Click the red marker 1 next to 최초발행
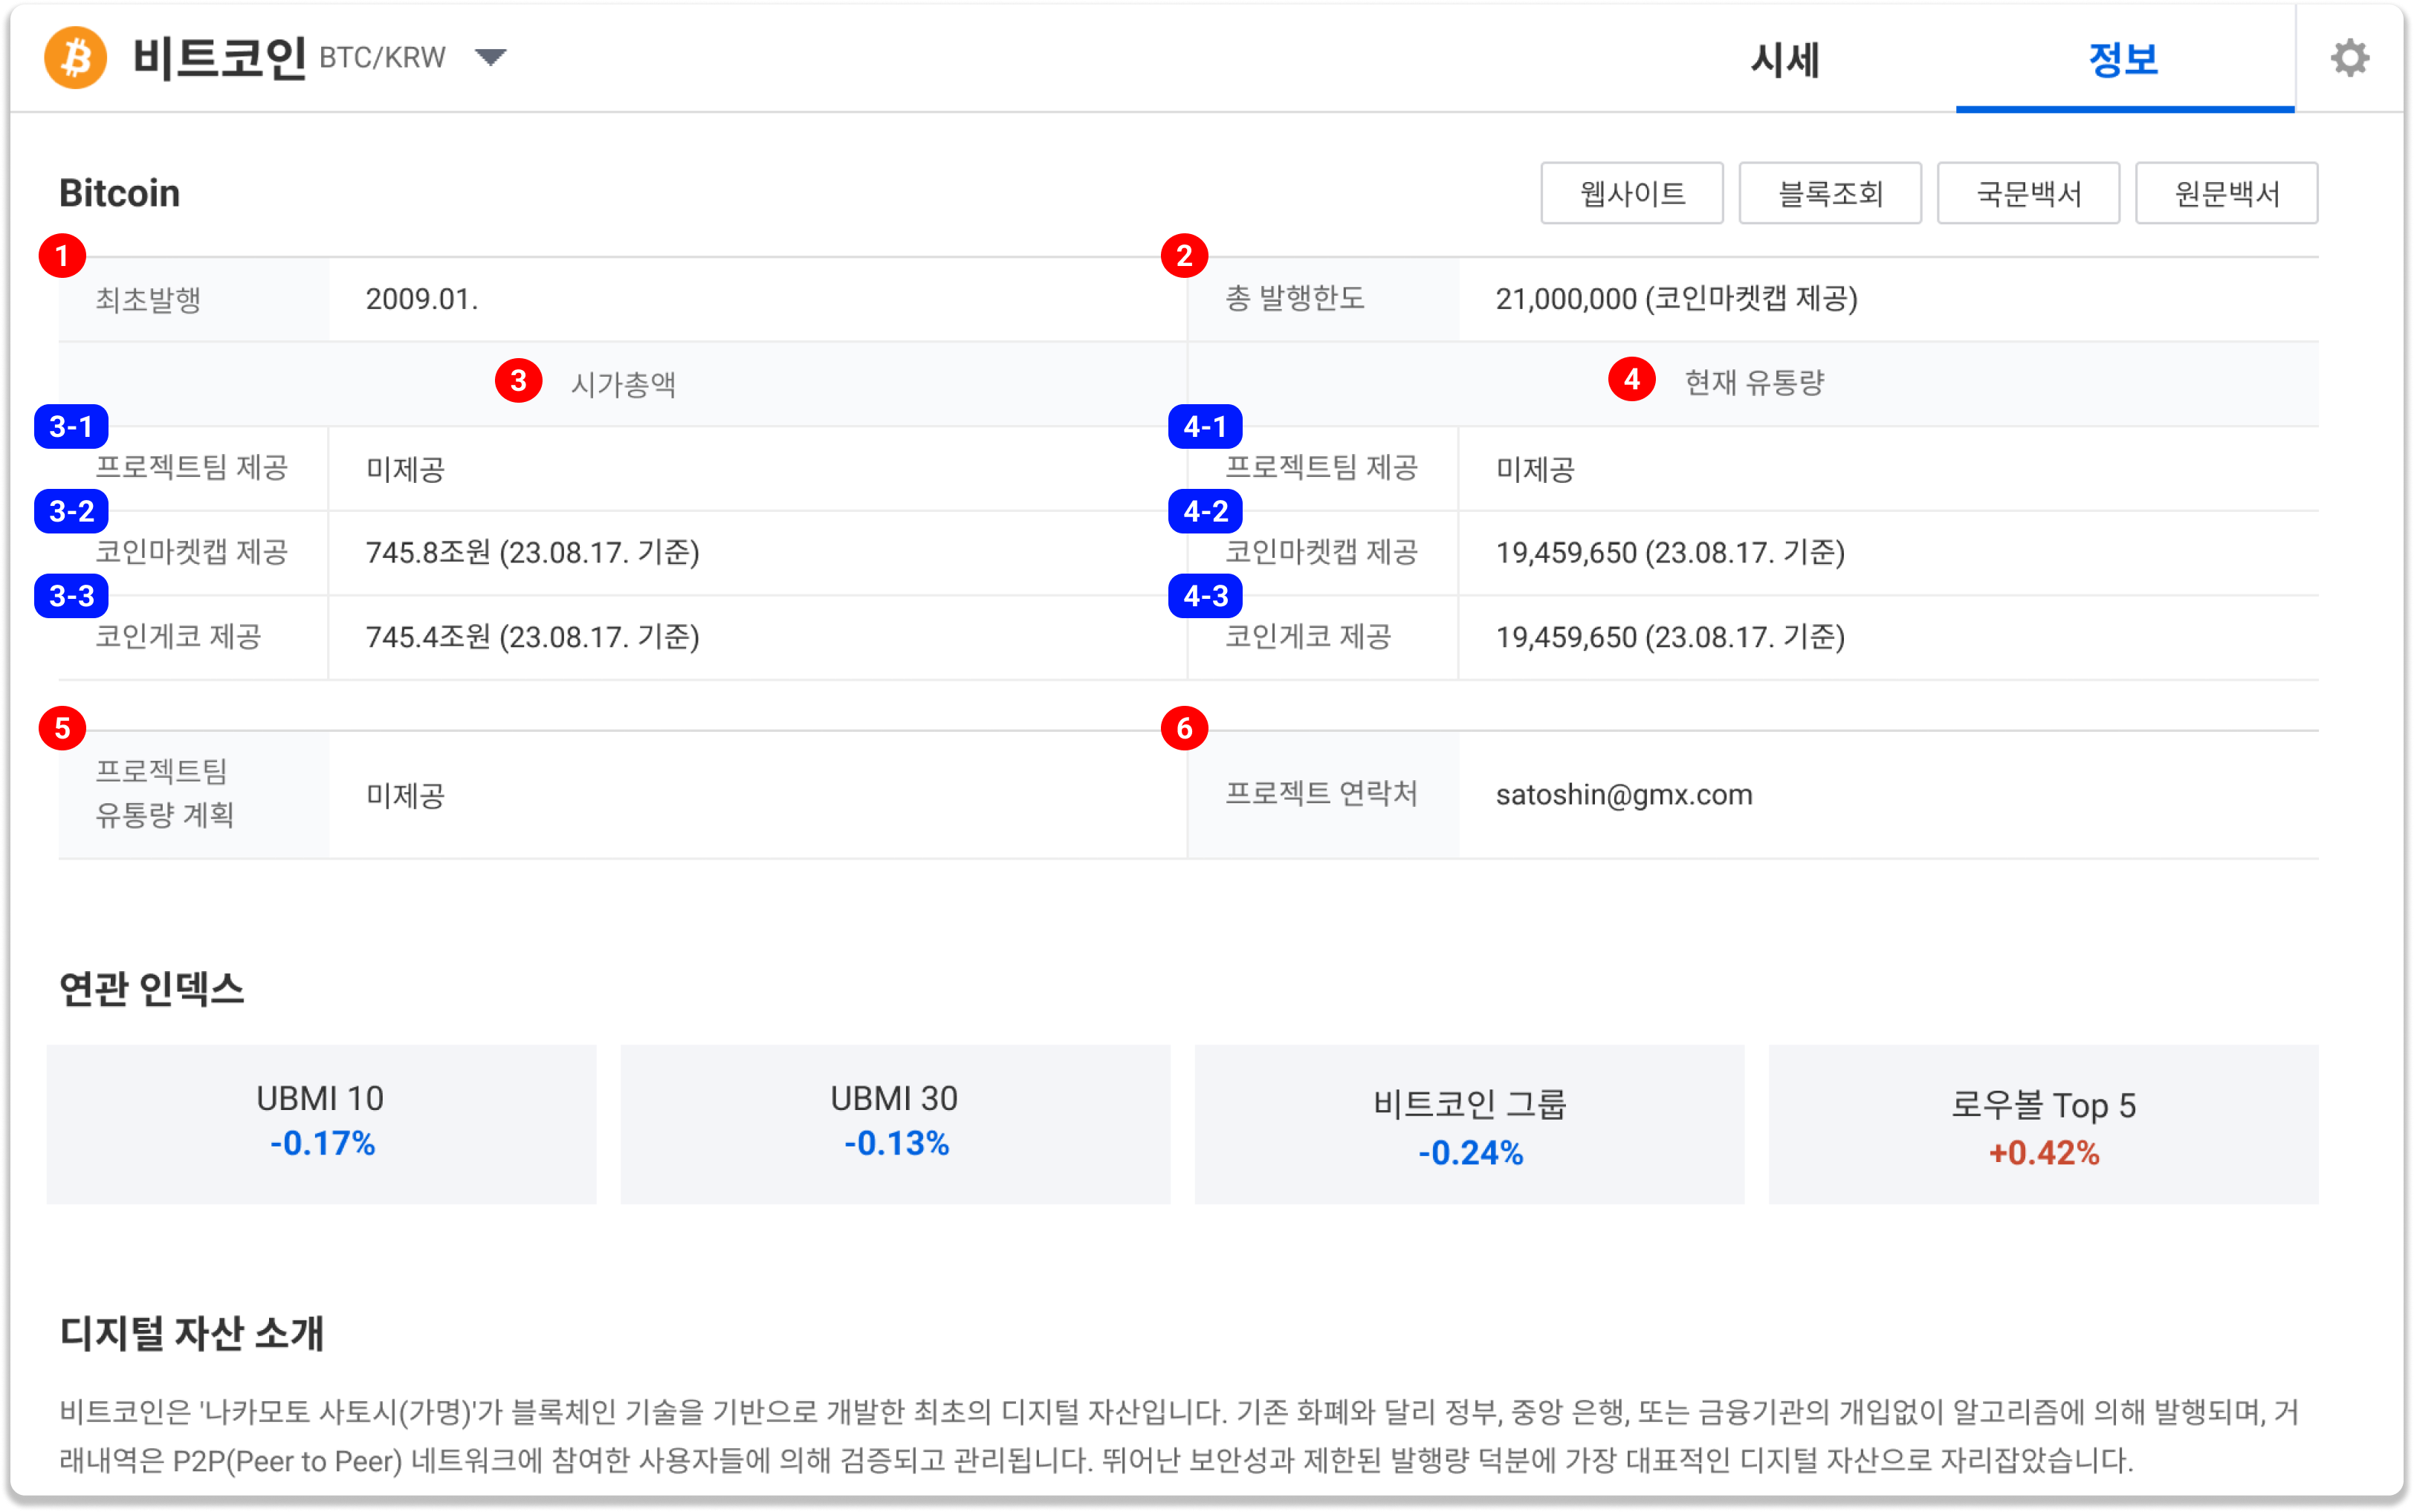Screen dimensions: 2414x1512 pyautogui.click(x=63, y=257)
